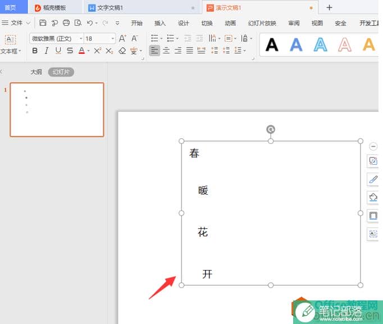Viewport: 383px width, 324px height.
Task: Toggle Underline formatting
Action: pos(58,51)
